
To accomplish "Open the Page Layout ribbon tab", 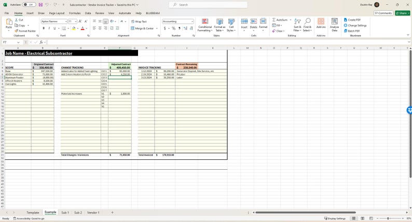I will [x=57, y=13].
